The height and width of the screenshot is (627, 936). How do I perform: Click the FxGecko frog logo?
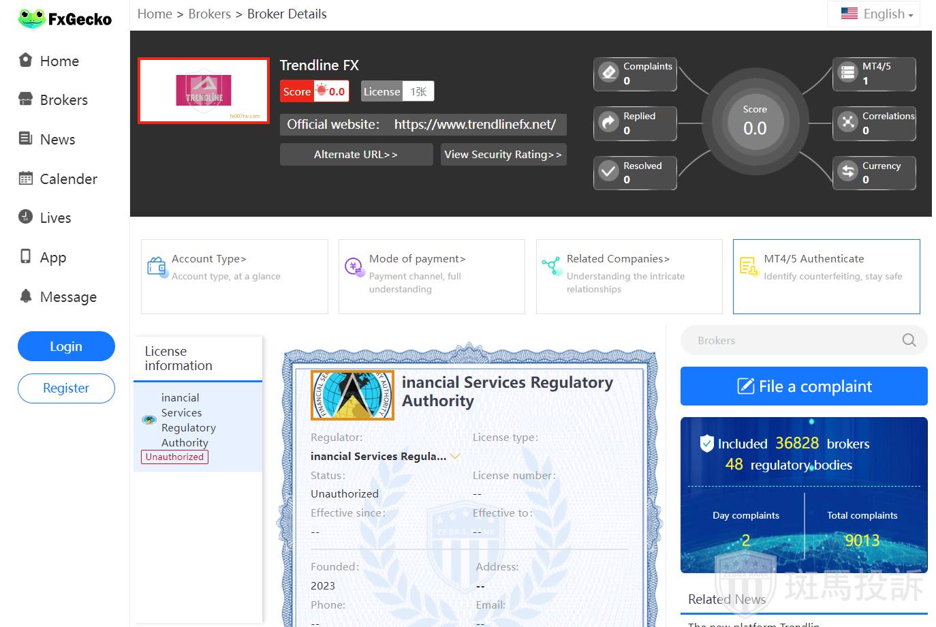coord(31,19)
